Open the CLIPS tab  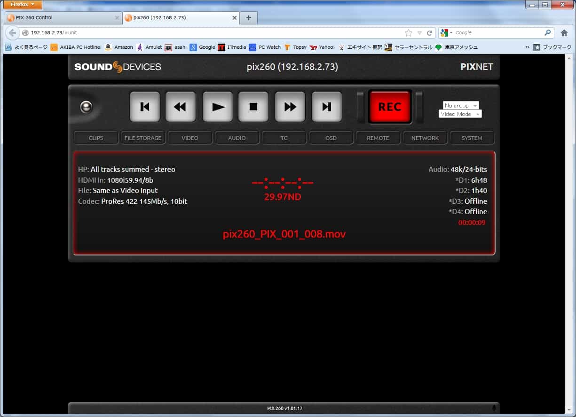coord(96,138)
